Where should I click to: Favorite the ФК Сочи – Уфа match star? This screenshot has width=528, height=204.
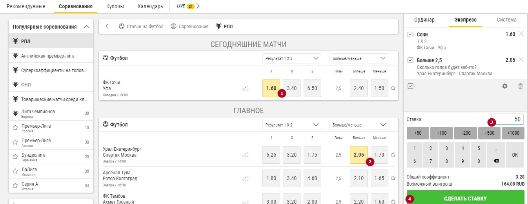[393, 88]
